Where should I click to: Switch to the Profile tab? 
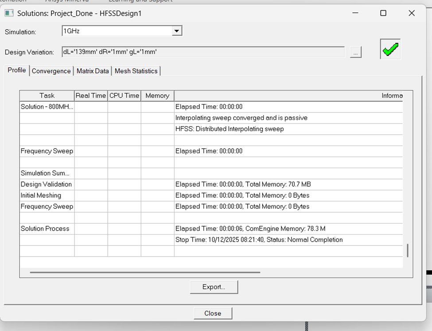click(17, 70)
